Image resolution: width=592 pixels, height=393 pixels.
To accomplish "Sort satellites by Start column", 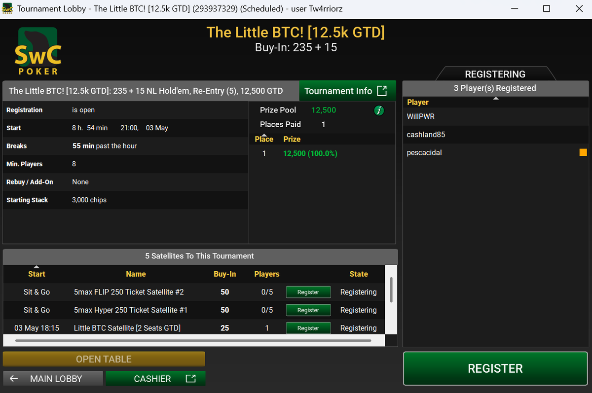I will tap(37, 274).
